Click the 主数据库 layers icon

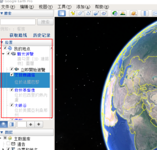[10, 138]
